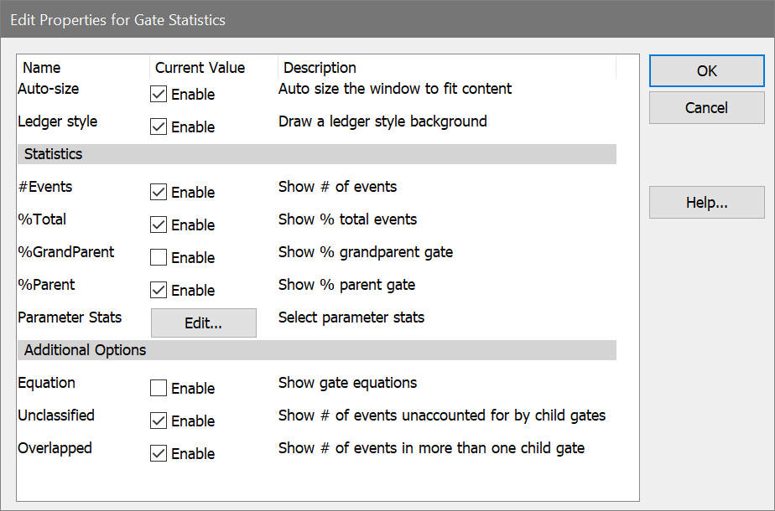The image size is (775, 511).
Task: Toggle the #Events Enable checkbox
Action: [159, 193]
